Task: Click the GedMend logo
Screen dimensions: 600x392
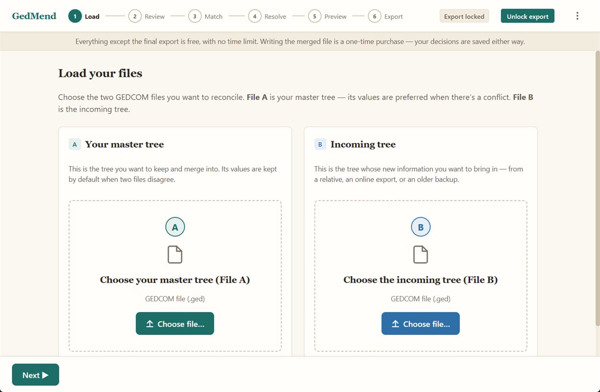Action: [x=34, y=16]
